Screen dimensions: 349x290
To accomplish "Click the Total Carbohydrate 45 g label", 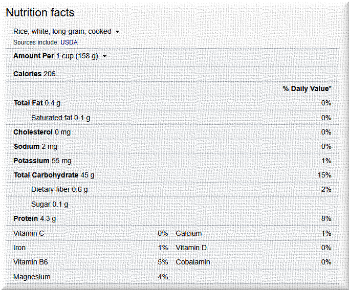I will tap(54, 175).
